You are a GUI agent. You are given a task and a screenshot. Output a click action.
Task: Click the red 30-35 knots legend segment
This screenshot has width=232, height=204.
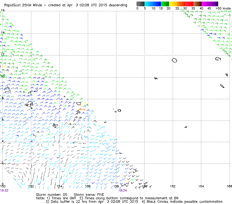(x=189, y=4)
